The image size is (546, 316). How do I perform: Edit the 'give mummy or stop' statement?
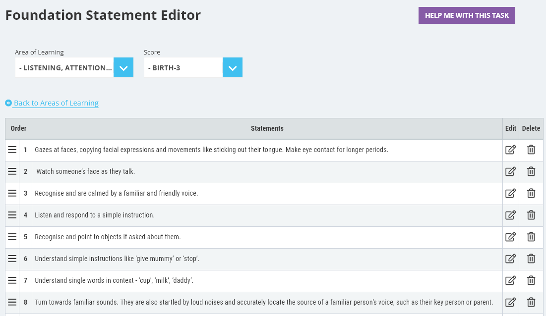[510, 259]
